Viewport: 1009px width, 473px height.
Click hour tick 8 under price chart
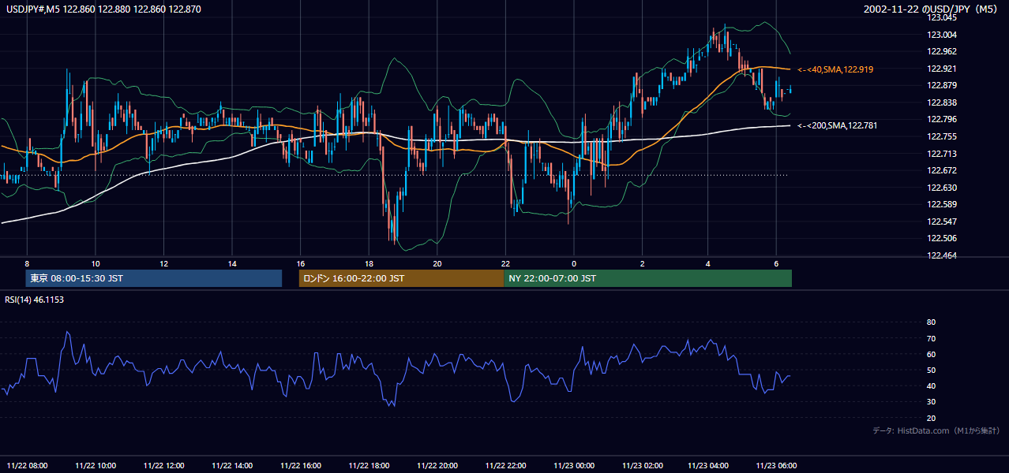27,263
